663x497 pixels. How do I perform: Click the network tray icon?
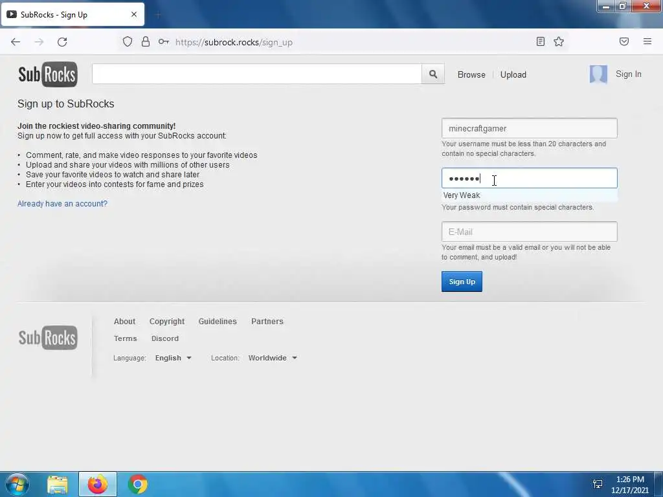click(x=598, y=484)
